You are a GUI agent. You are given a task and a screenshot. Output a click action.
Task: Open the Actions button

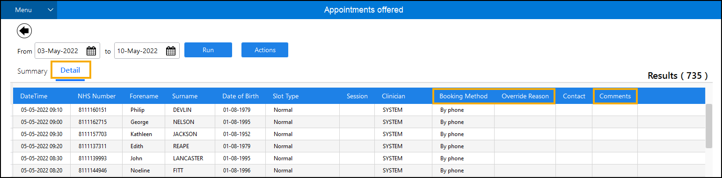265,50
